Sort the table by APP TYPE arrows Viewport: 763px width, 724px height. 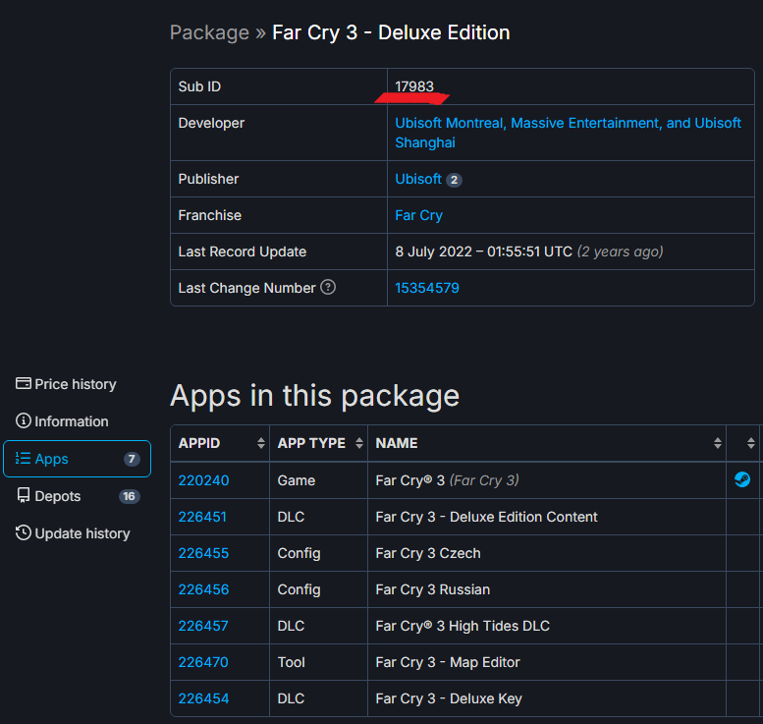tap(359, 443)
